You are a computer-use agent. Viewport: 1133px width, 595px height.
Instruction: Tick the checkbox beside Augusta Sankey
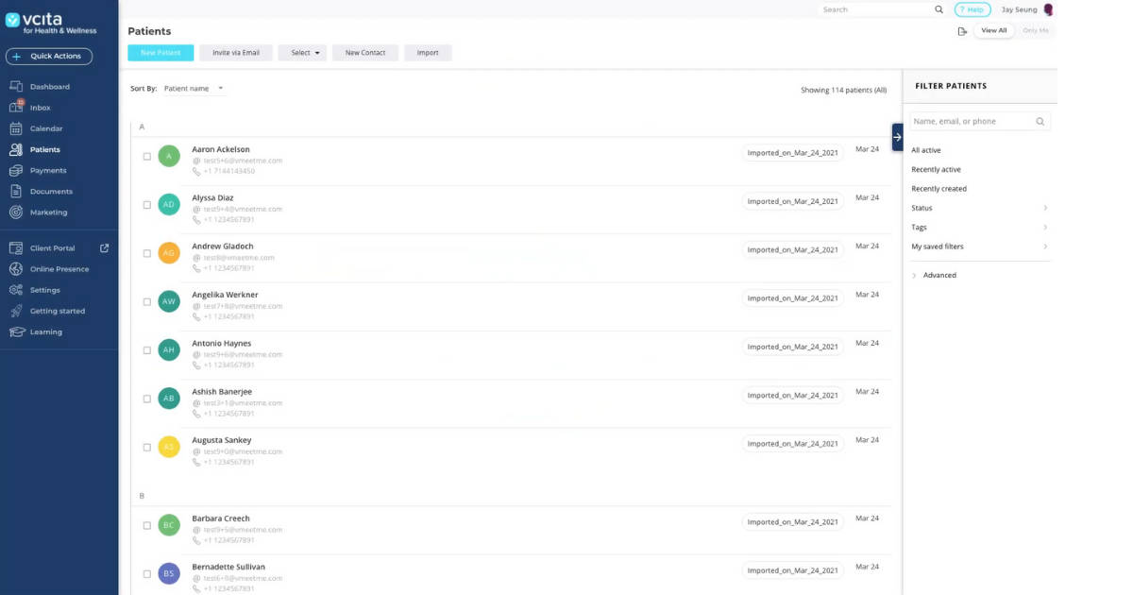147,447
